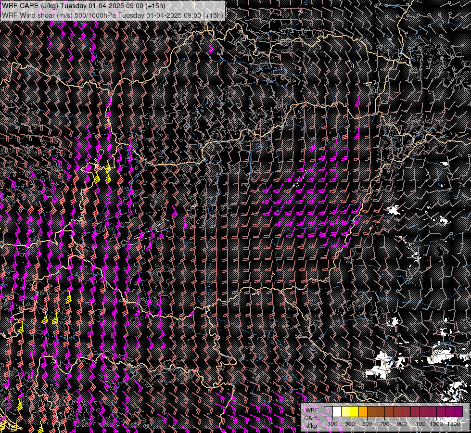Click the pale yellow CAPE legend swatch
The height and width of the screenshot is (433, 471).
tap(346, 412)
